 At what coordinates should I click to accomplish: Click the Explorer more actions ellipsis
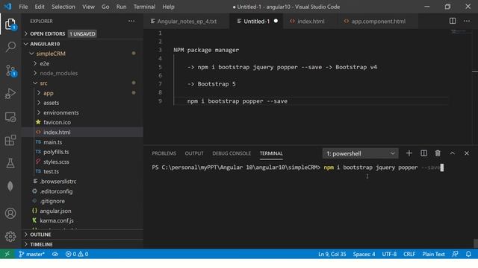[x=131, y=21]
